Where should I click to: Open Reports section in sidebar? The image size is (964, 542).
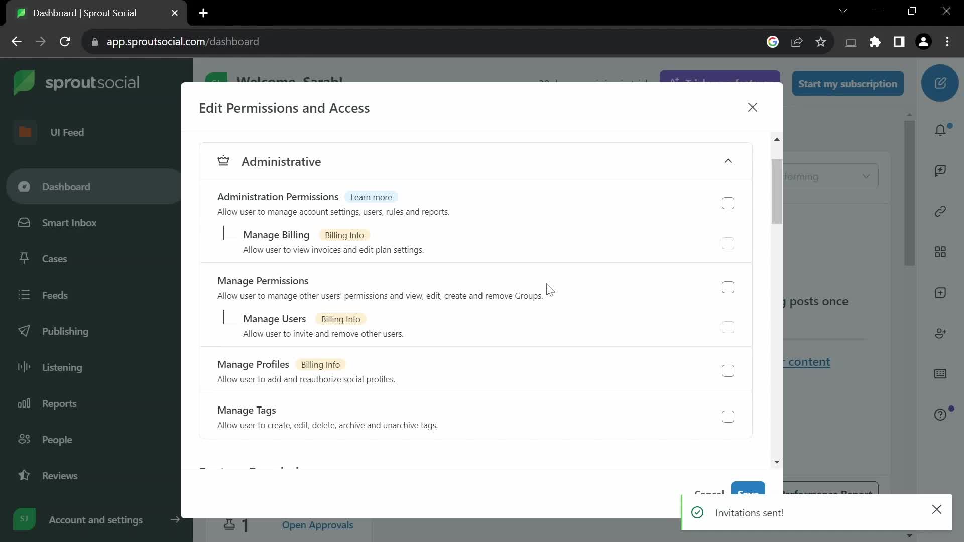59,403
